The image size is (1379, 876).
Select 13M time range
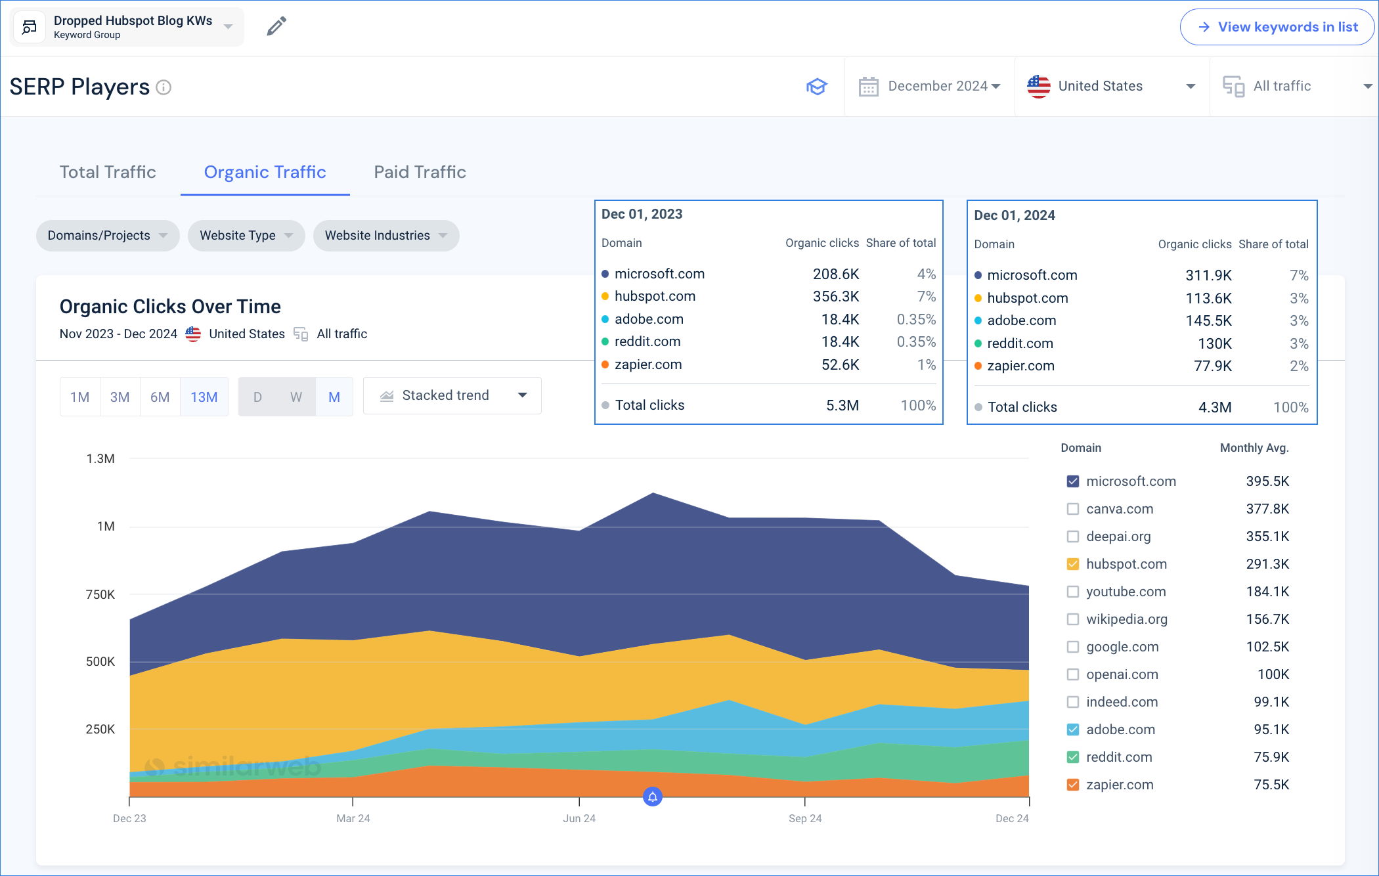click(204, 397)
